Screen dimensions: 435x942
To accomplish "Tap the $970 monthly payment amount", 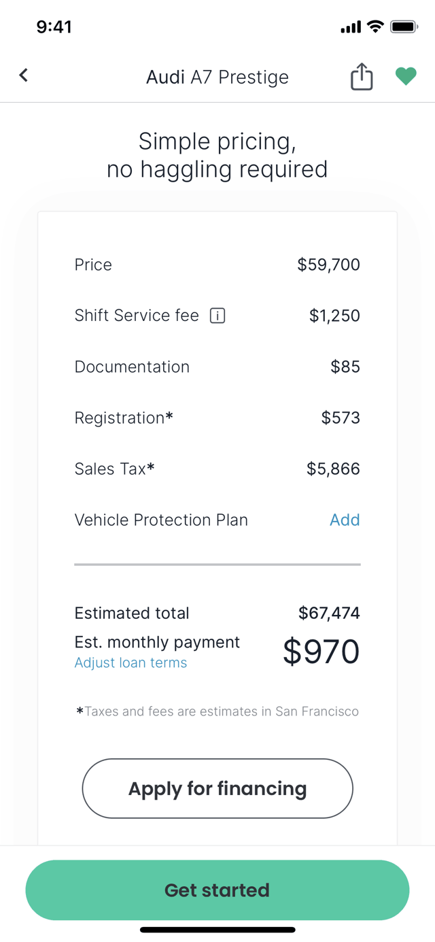I will coord(321,652).
